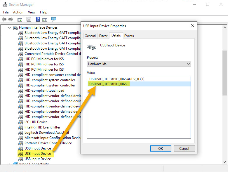Click the Forward arrow toolbar icon
Screen dimensions: 228x172
[11, 20]
